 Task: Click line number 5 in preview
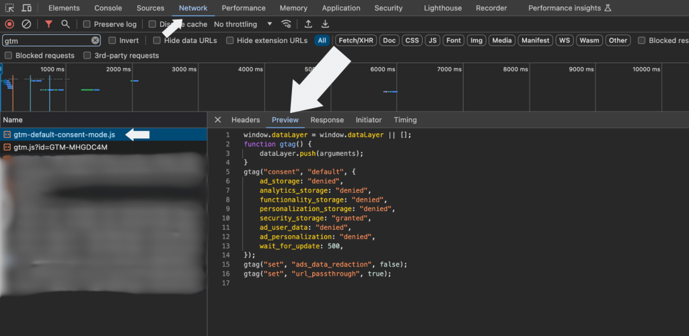pyautogui.click(x=227, y=171)
